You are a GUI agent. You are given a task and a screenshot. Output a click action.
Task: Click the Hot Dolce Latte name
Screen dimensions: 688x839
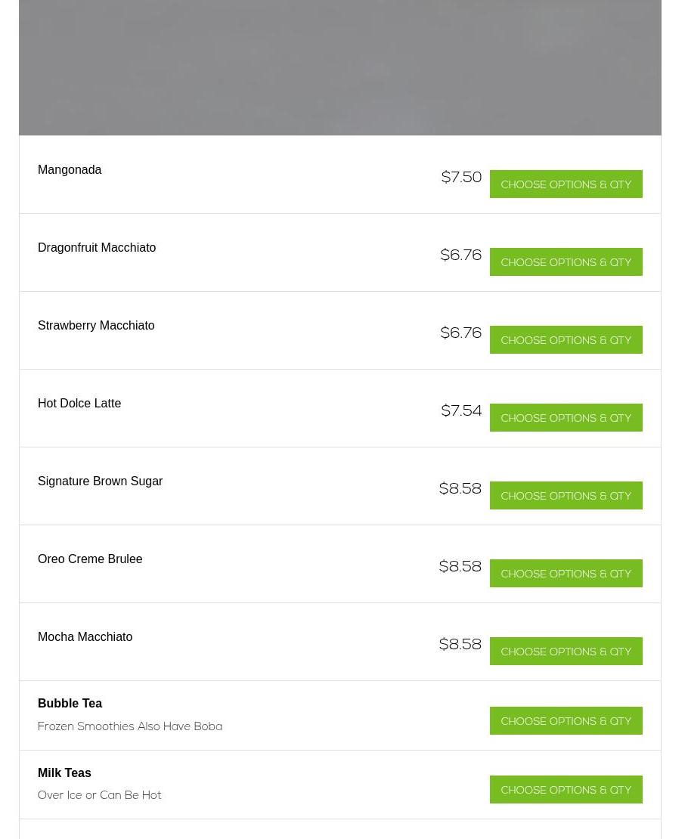pyautogui.click(x=79, y=404)
